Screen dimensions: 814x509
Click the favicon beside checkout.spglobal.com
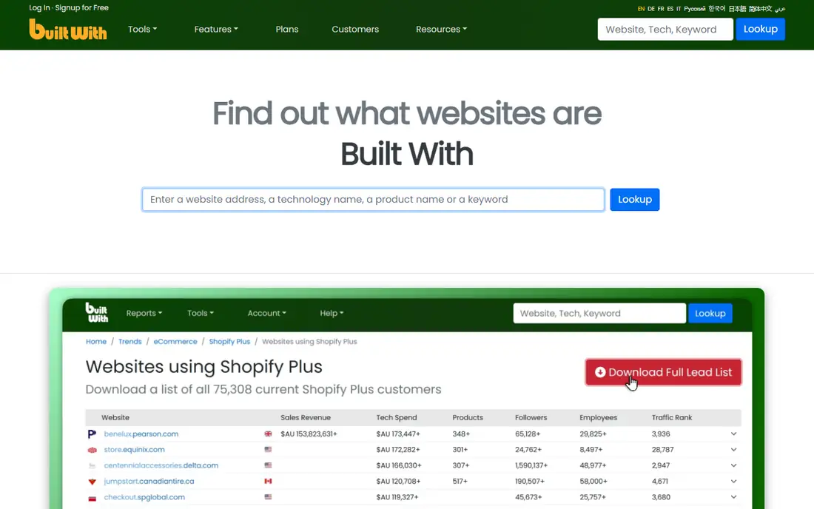point(92,498)
